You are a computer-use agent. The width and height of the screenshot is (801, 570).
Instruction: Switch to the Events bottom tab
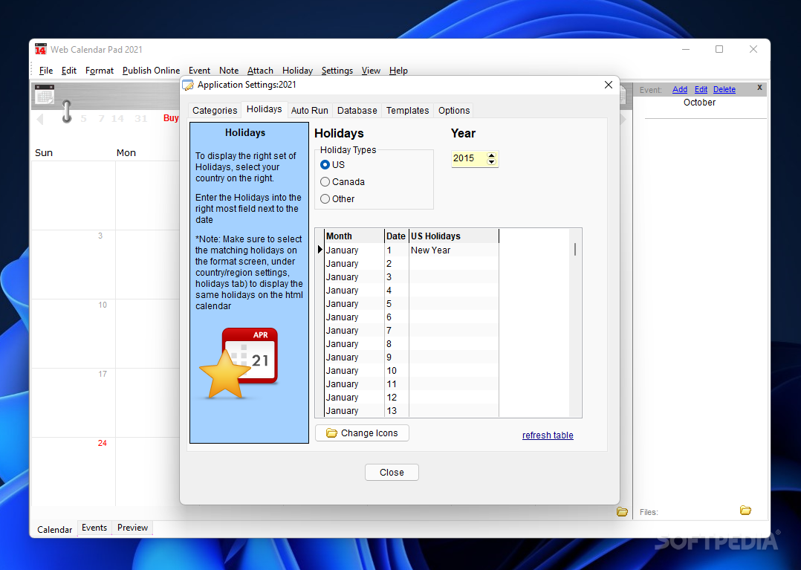94,528
